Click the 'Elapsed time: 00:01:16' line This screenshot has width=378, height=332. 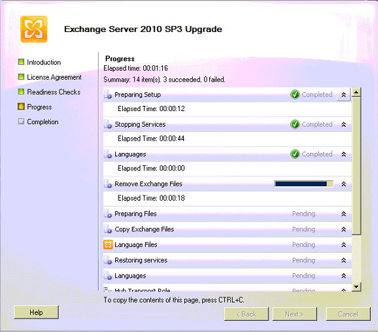[136, 68]
